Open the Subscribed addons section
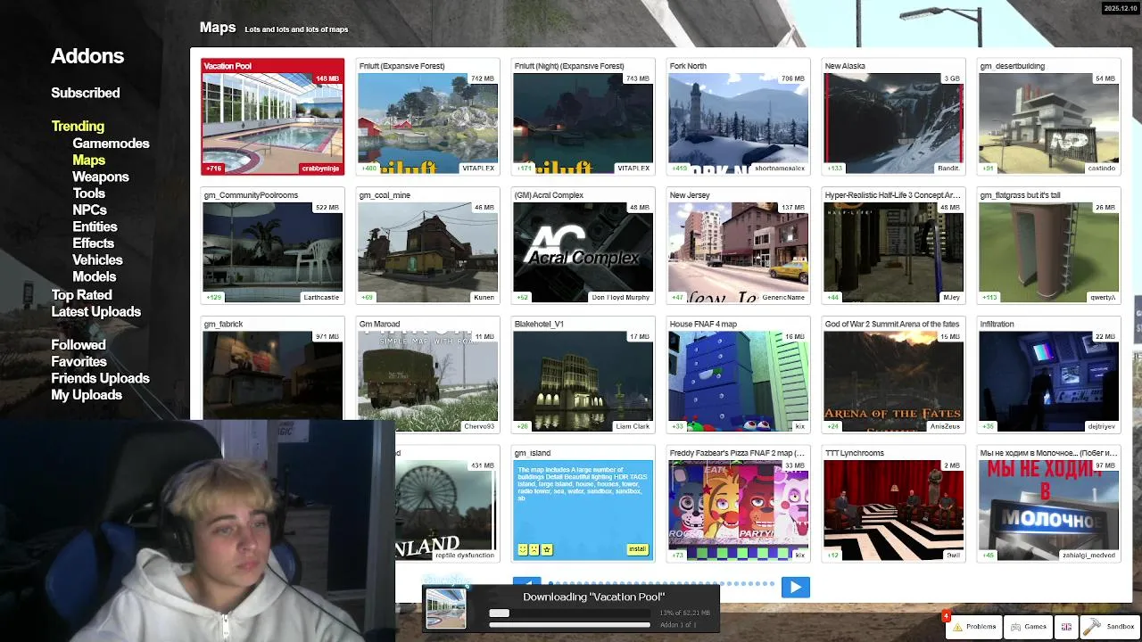Image resolution: width=1142 pixels, height=642 pixels. click(86, 93)
